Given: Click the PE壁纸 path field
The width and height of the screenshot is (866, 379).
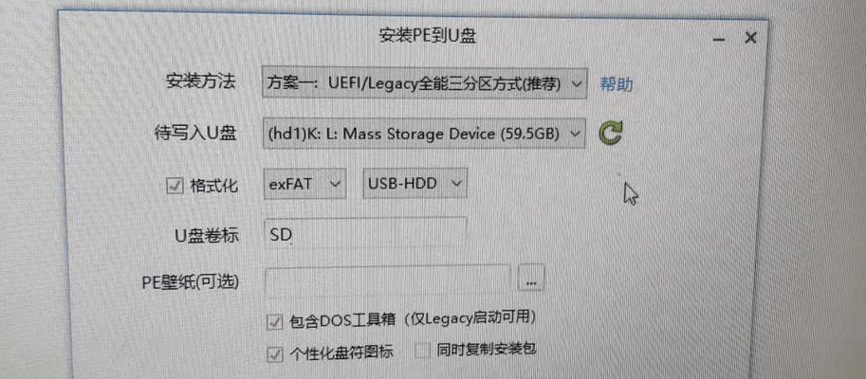Looking at the screenshot, I should pos(388,280).
